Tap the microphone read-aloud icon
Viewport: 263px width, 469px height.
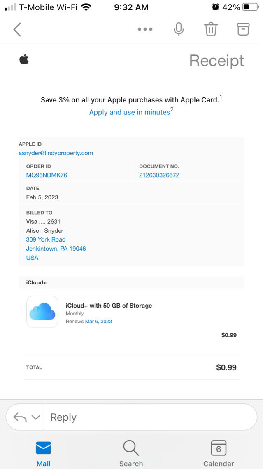coord(179,30)
